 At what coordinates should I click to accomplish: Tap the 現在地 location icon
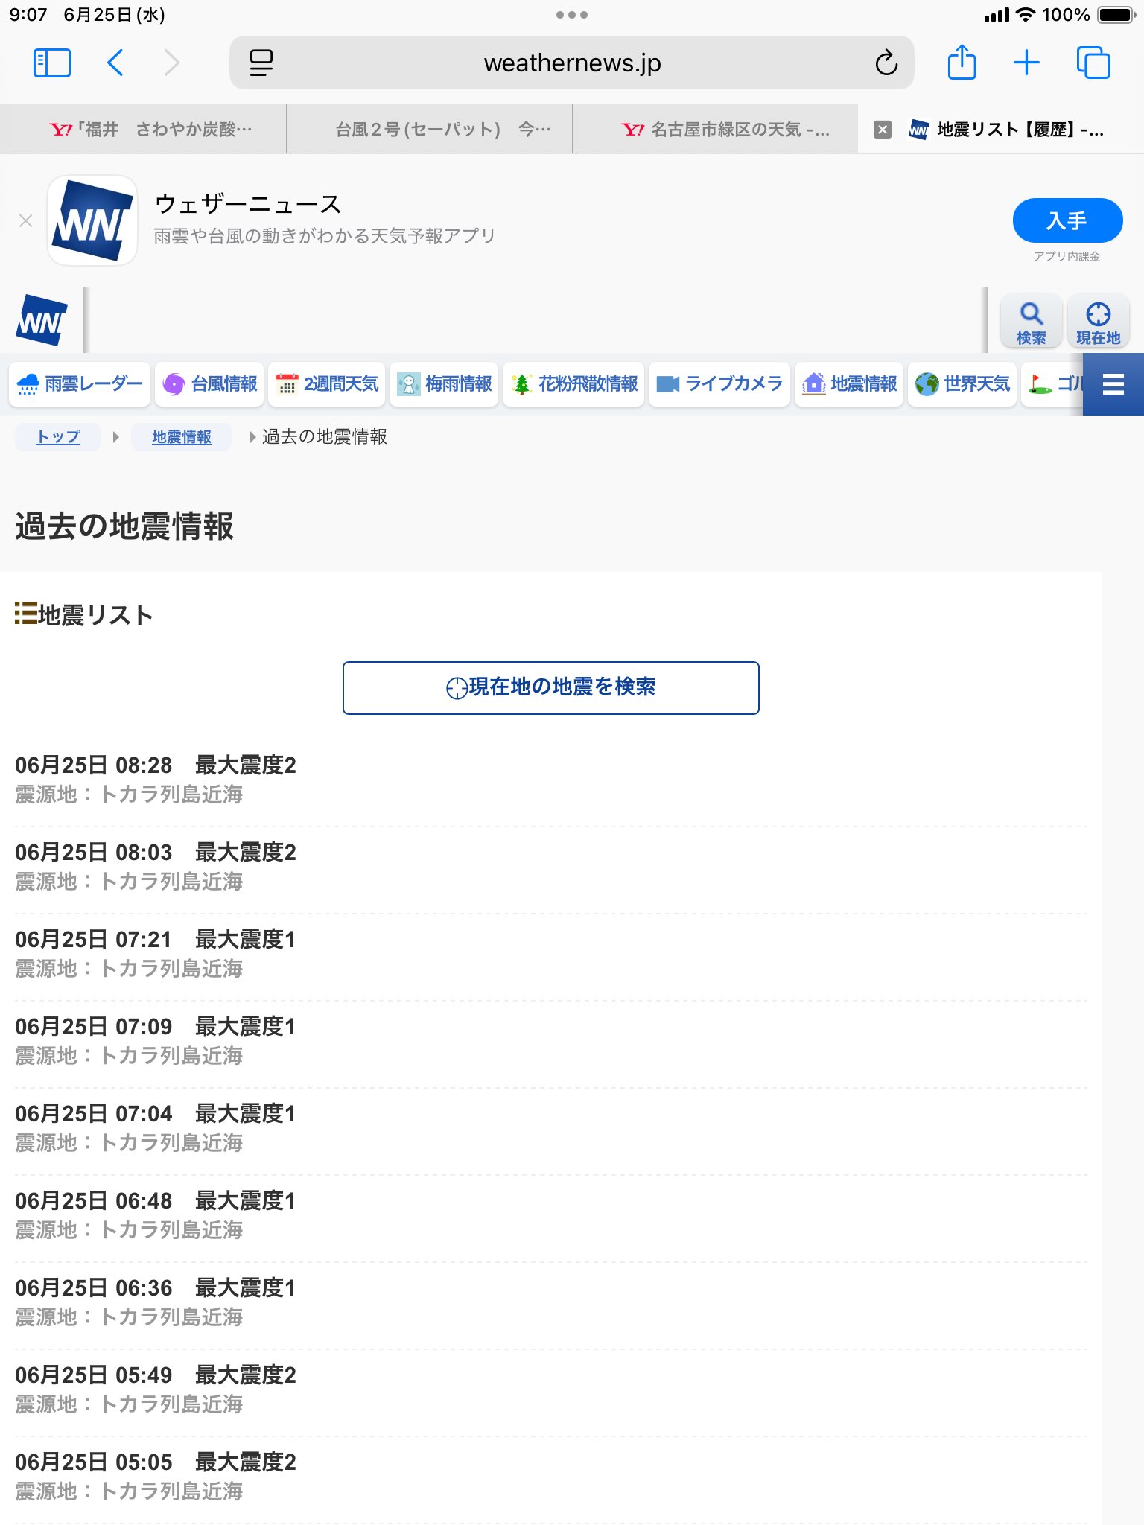click(1098, 322)
